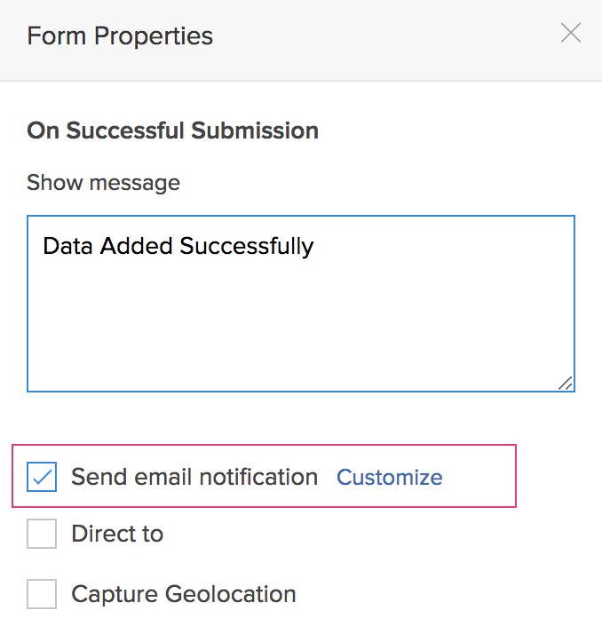Open the Customize email notification link
The width and height of the screenshot is (602, 634).
pos(389,478)
